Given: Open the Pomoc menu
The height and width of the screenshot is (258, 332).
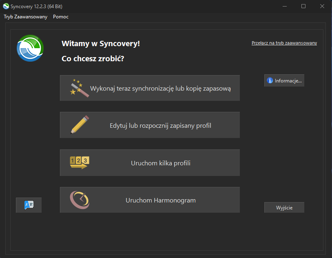Looking at the screenshot, I should (61, 17).
